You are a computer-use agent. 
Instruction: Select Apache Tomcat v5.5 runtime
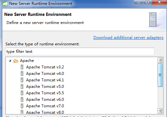(45, 93)
